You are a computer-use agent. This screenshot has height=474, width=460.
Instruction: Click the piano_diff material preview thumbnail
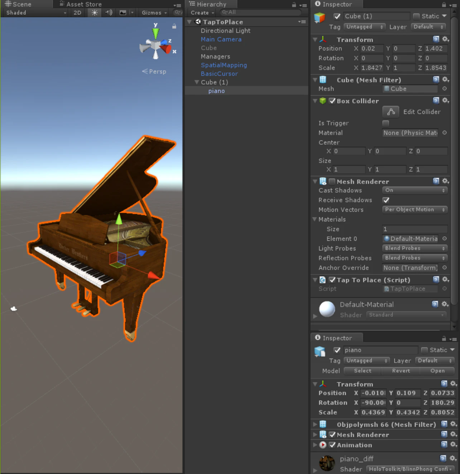pyautogui.click(x=327, y=463)
